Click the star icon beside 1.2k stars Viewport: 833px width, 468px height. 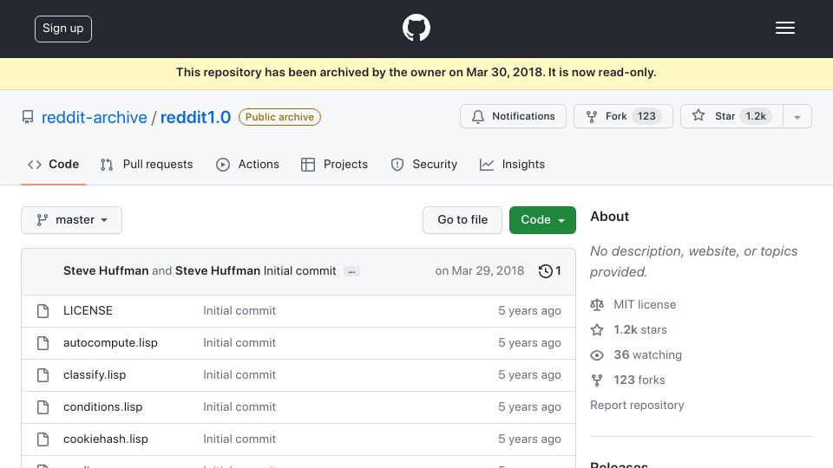click(x=597, y=330)
